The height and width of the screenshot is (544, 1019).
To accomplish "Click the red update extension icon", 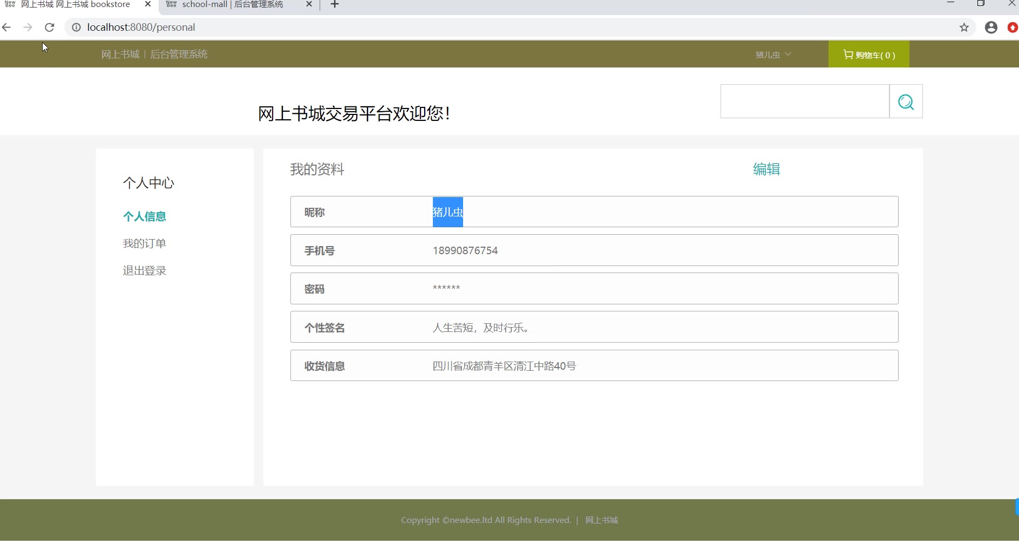I will 1013,28.
